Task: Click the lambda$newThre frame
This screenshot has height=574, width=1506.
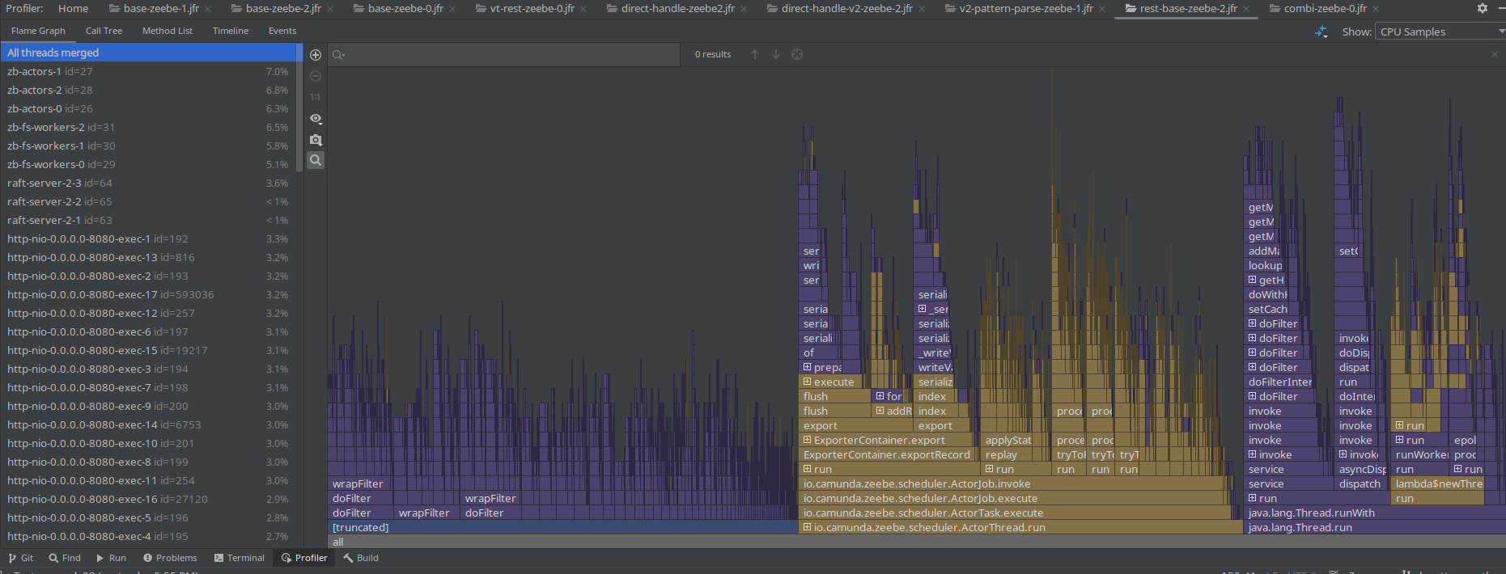Action: 1439,483
